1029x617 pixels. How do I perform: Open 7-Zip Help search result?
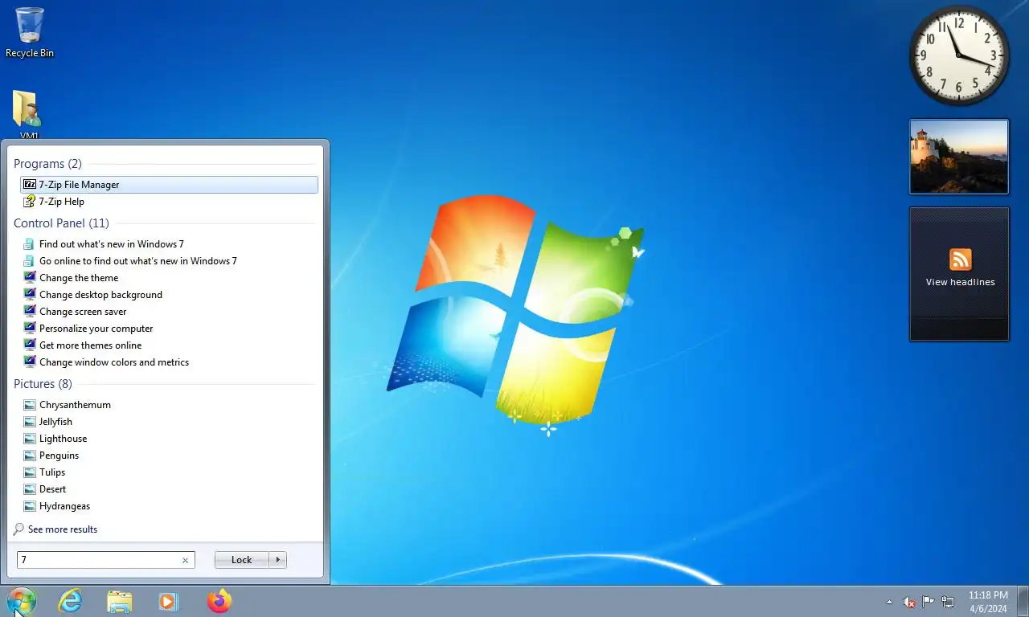(169, 202)
